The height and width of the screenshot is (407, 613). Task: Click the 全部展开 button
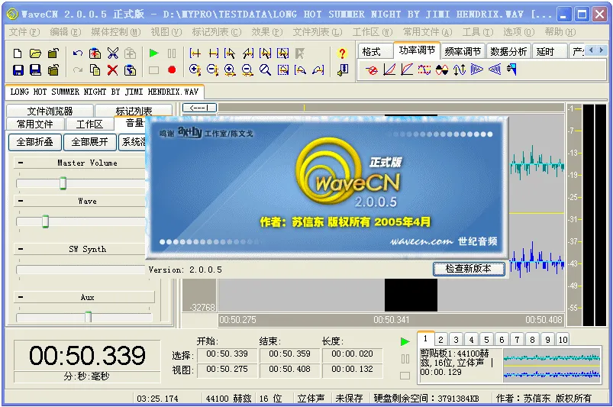(x=89, y=142)
